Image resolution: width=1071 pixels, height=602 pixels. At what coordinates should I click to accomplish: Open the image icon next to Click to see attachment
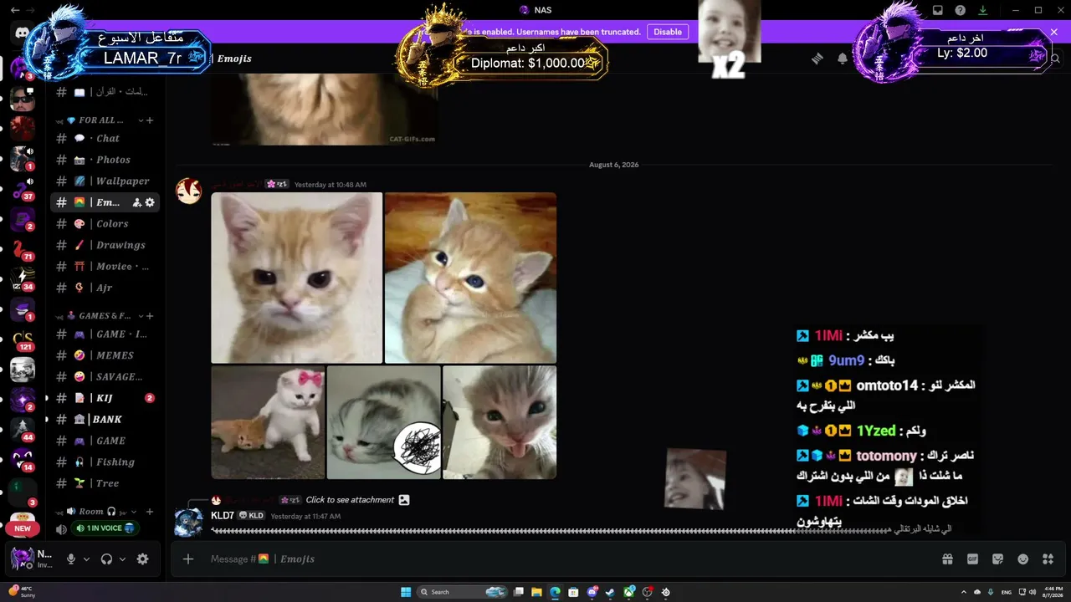tap(404, 500)
